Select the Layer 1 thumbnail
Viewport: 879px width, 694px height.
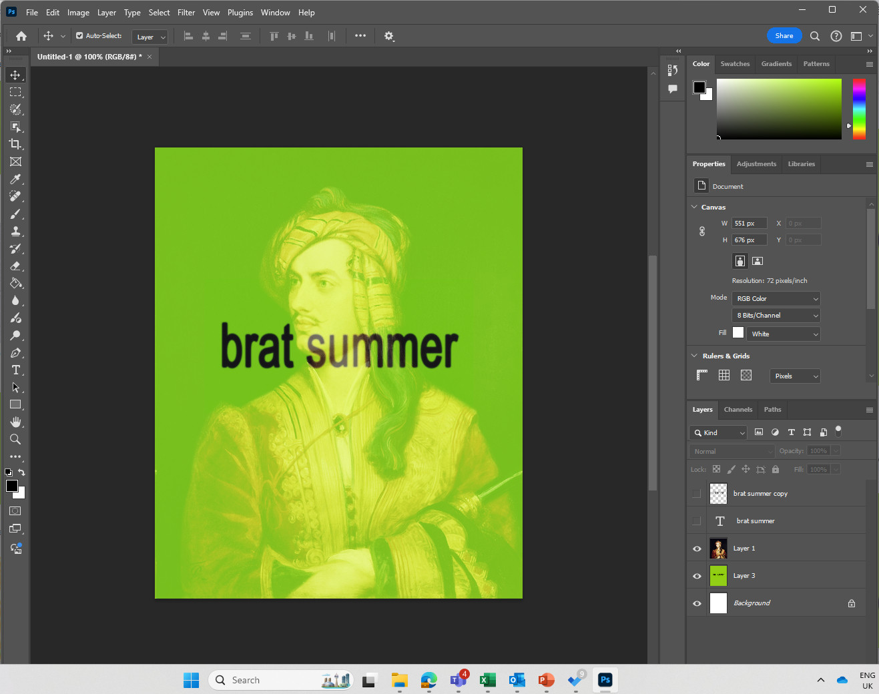[x=718, y=549]
